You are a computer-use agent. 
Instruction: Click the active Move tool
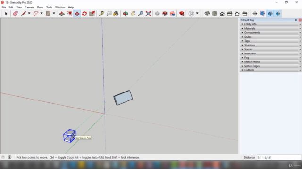point(77,14)
